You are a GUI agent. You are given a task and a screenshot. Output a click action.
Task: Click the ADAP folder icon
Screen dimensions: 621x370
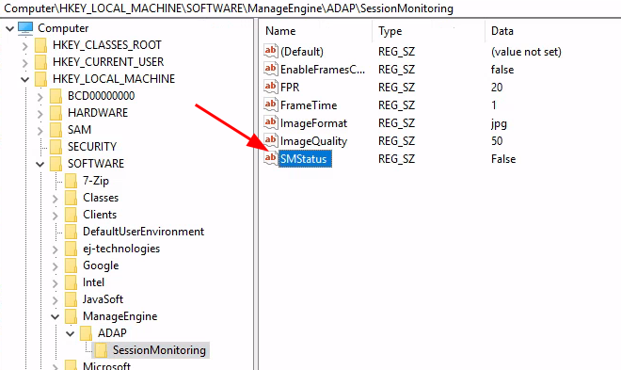tap(86, 333)
